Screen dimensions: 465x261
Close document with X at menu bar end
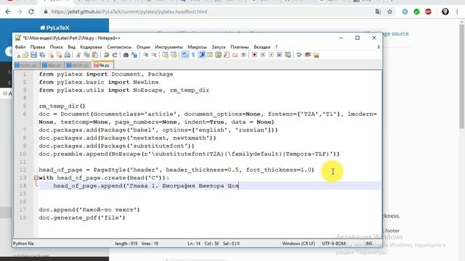click(379, 47)
